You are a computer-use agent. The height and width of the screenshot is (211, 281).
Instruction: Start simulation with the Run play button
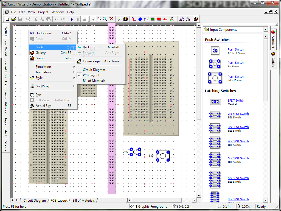pyautogui.click(x=72, y=20)
